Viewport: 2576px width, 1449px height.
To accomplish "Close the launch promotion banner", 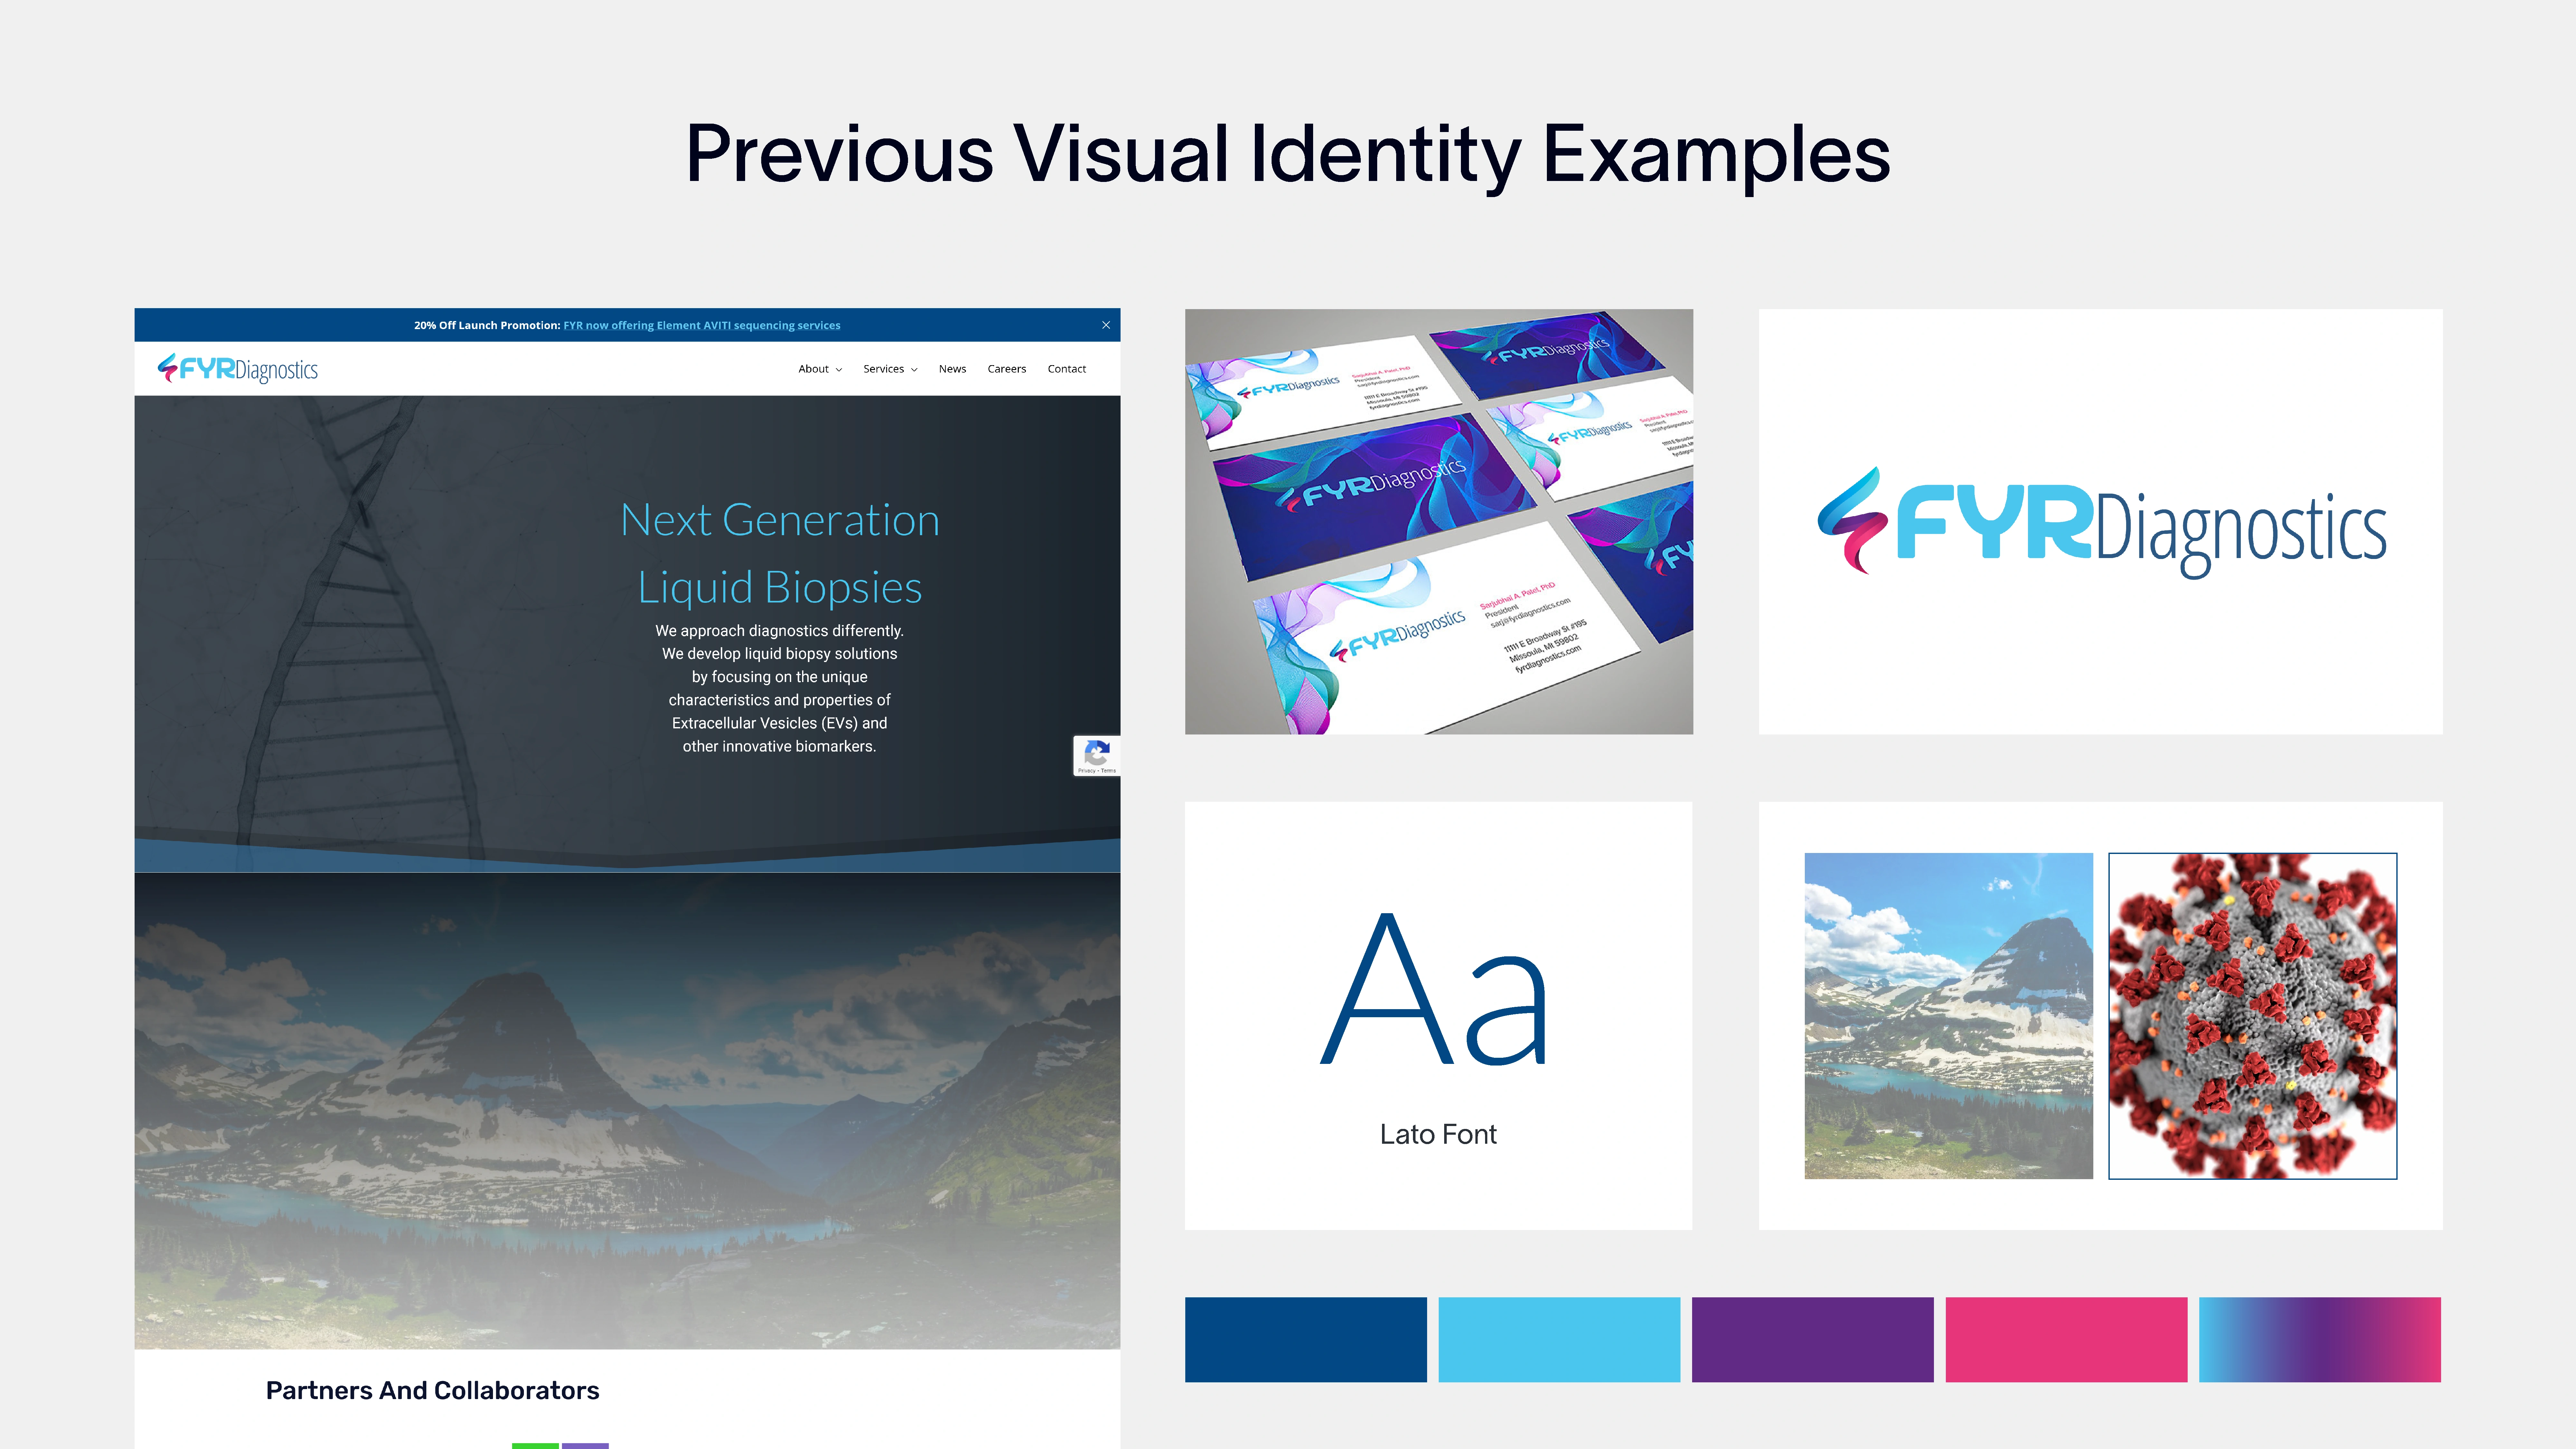I will coord(1106,325).
